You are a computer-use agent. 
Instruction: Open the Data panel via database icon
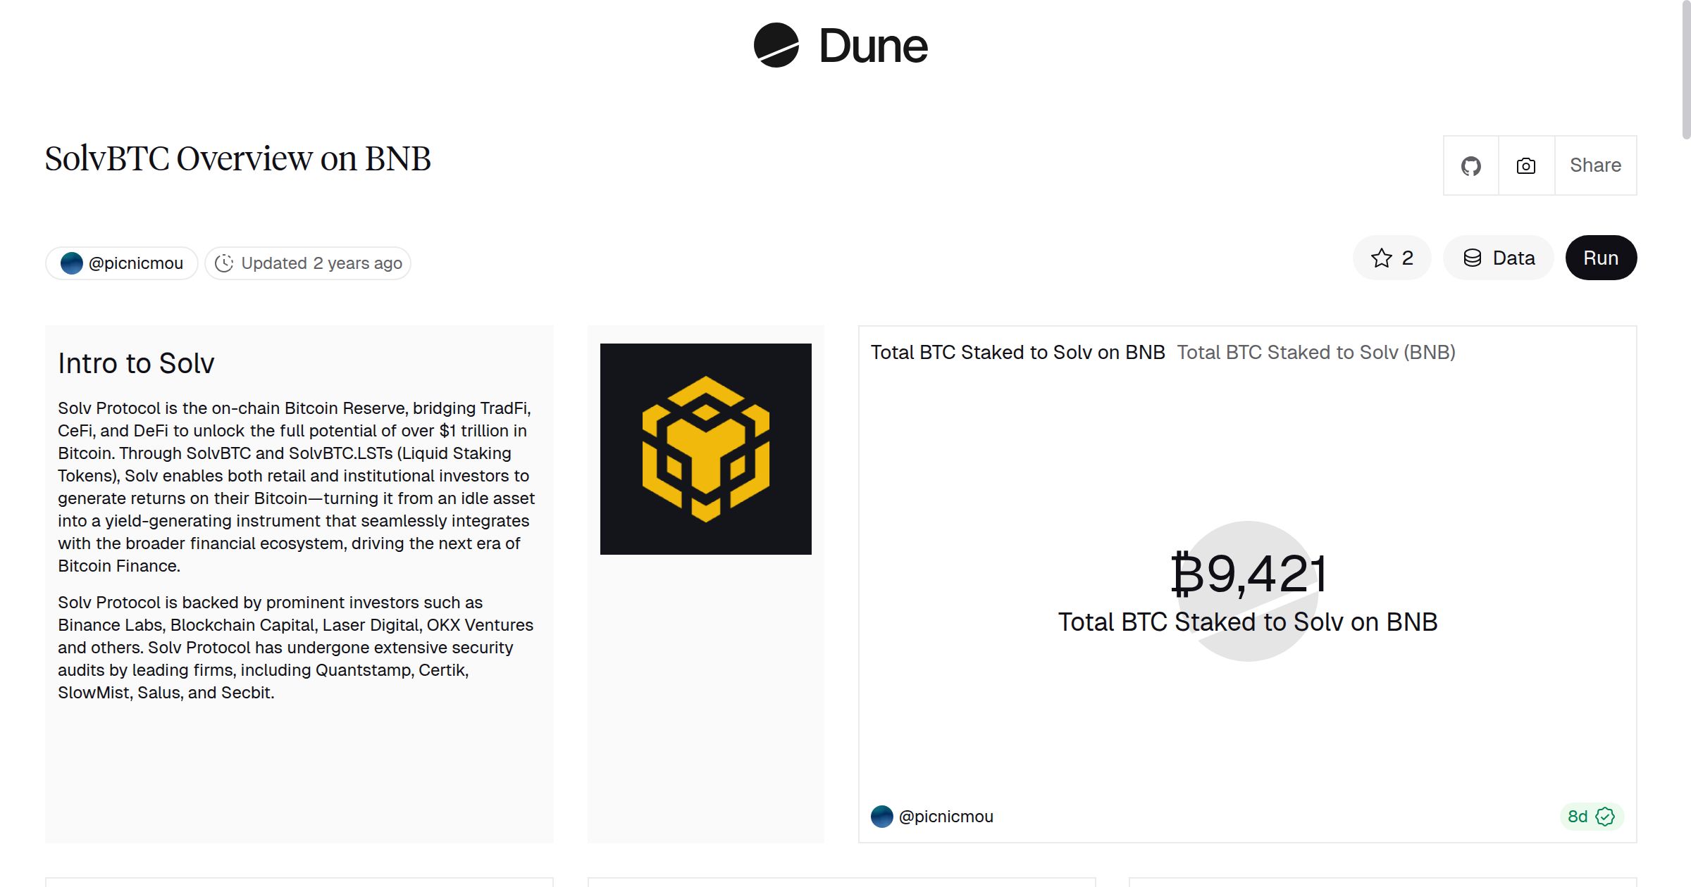[x=1498, y=258]
